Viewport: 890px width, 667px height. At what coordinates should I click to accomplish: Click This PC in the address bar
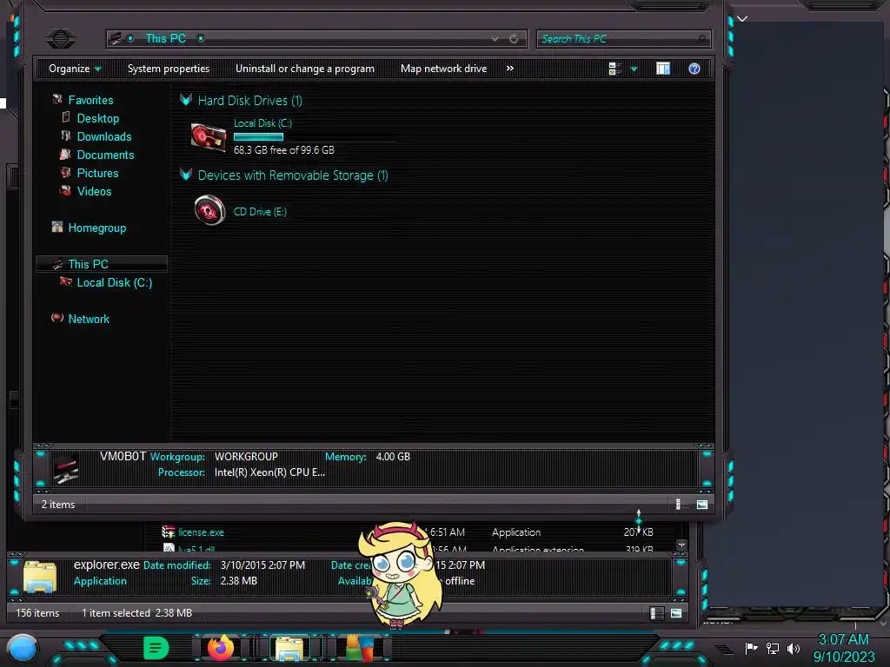point(165,38)
